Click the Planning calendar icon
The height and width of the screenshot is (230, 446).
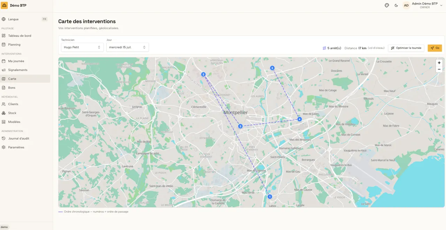[x=3, y=45]
